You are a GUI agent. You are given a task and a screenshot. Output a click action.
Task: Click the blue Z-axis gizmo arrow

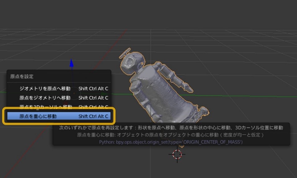(x=72, y=63)
